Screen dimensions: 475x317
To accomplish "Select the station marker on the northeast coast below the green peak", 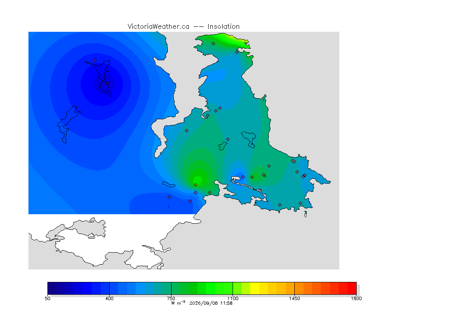I will [237, 52].
